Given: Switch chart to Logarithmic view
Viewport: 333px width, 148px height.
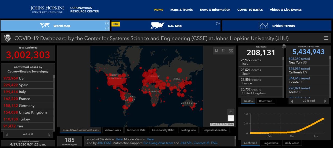Looking at the screenshot, I should (x=272, y=143).
